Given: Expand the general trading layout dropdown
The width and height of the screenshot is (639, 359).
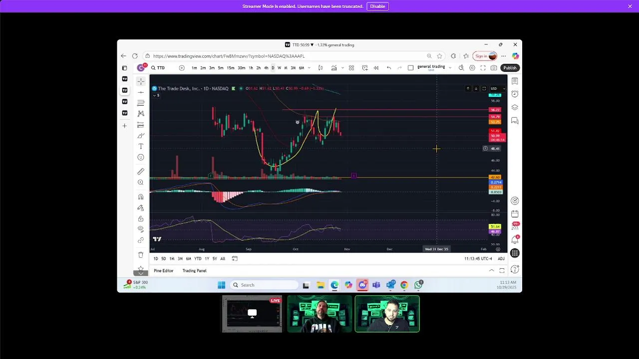Looking at the screenshot, I should [x=450, y=68].
